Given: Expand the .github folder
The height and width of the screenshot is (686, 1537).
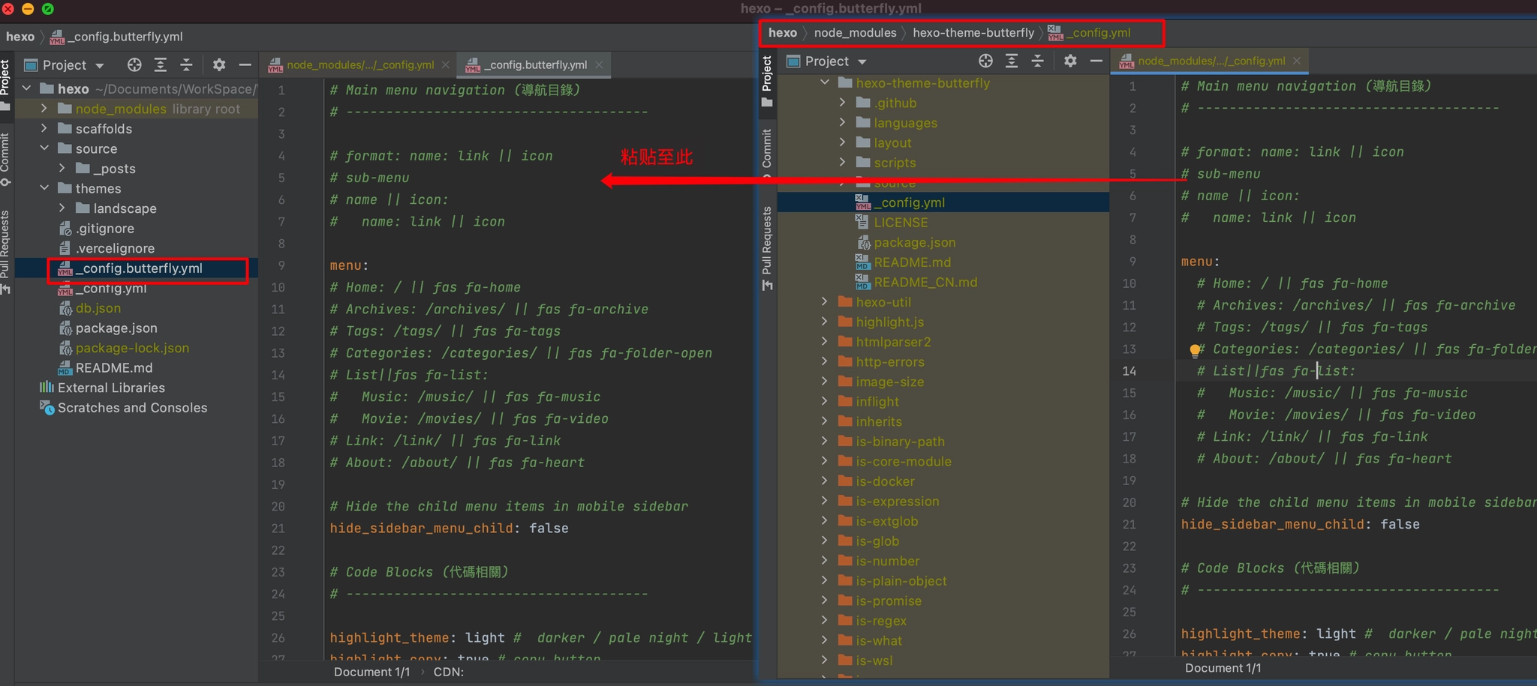Looking at the screenshot, I should (843, 103).
